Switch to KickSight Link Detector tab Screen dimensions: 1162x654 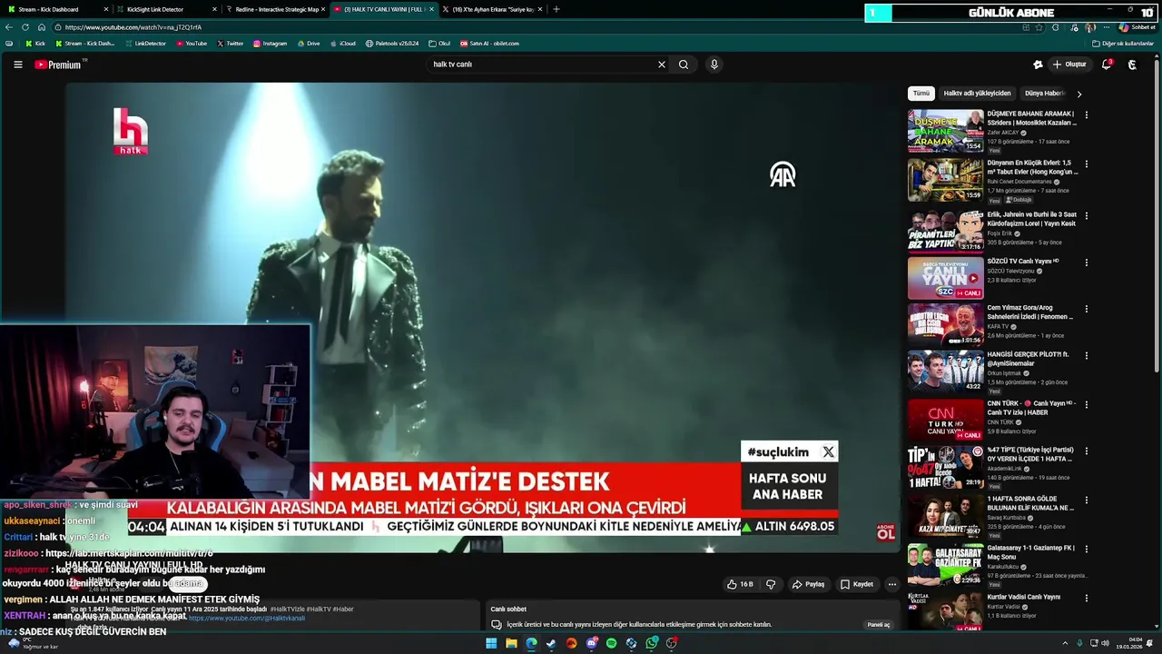coord(167,9)
